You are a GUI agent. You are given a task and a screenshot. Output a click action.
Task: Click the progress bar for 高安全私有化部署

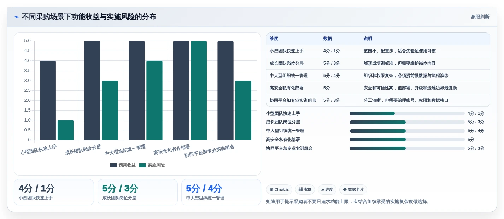(x=407, y=140)
